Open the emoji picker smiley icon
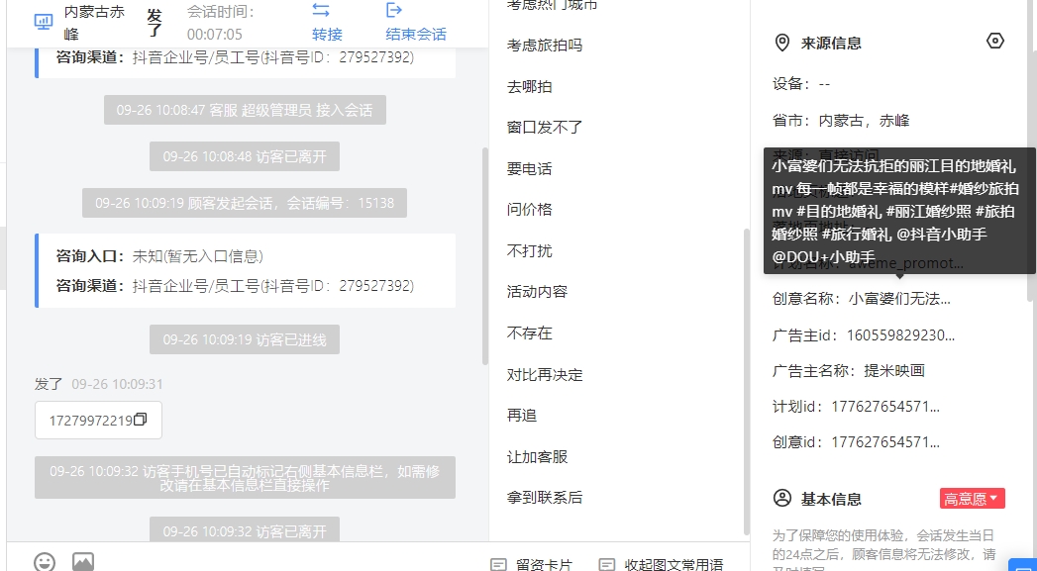 (x=45, y=562)
